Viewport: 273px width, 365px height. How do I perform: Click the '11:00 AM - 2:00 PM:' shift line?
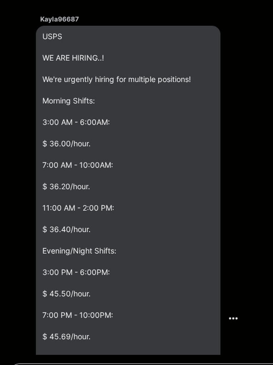pyautogui.click(x=78, y=208)
